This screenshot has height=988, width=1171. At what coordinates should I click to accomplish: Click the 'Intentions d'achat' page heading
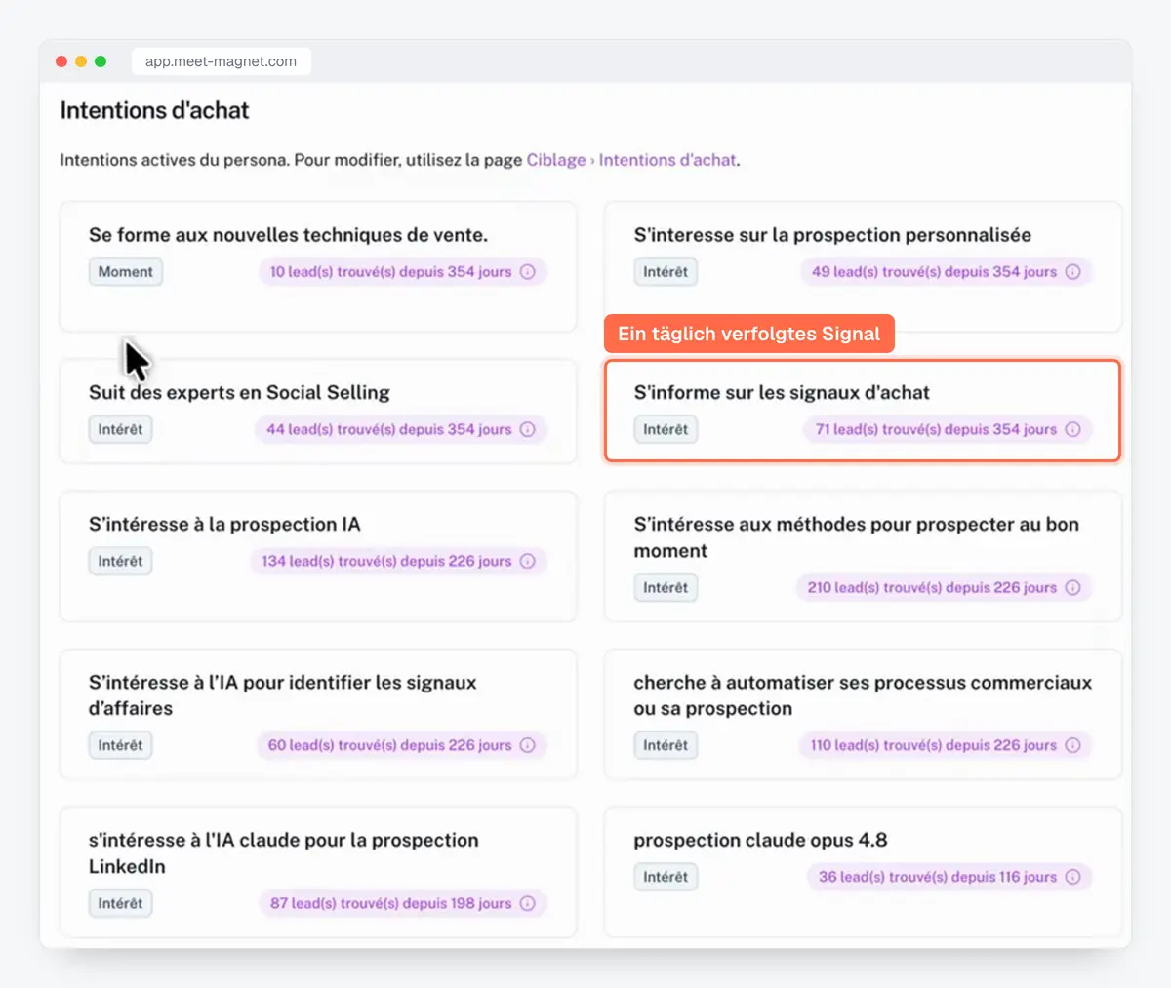point(154,111)
